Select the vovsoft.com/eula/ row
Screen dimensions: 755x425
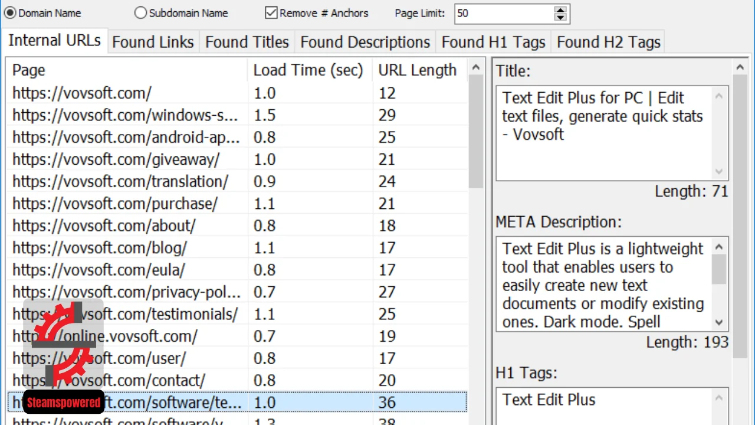point(237,270)
